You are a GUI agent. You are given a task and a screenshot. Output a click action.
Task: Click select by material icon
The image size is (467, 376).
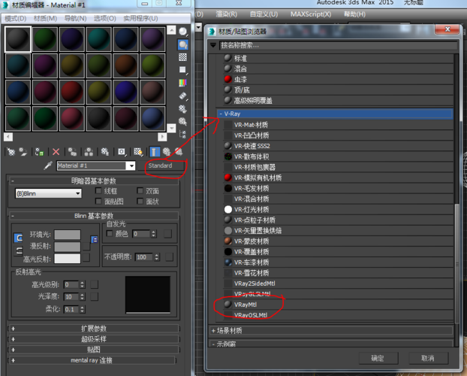click(x=182, y=121)
